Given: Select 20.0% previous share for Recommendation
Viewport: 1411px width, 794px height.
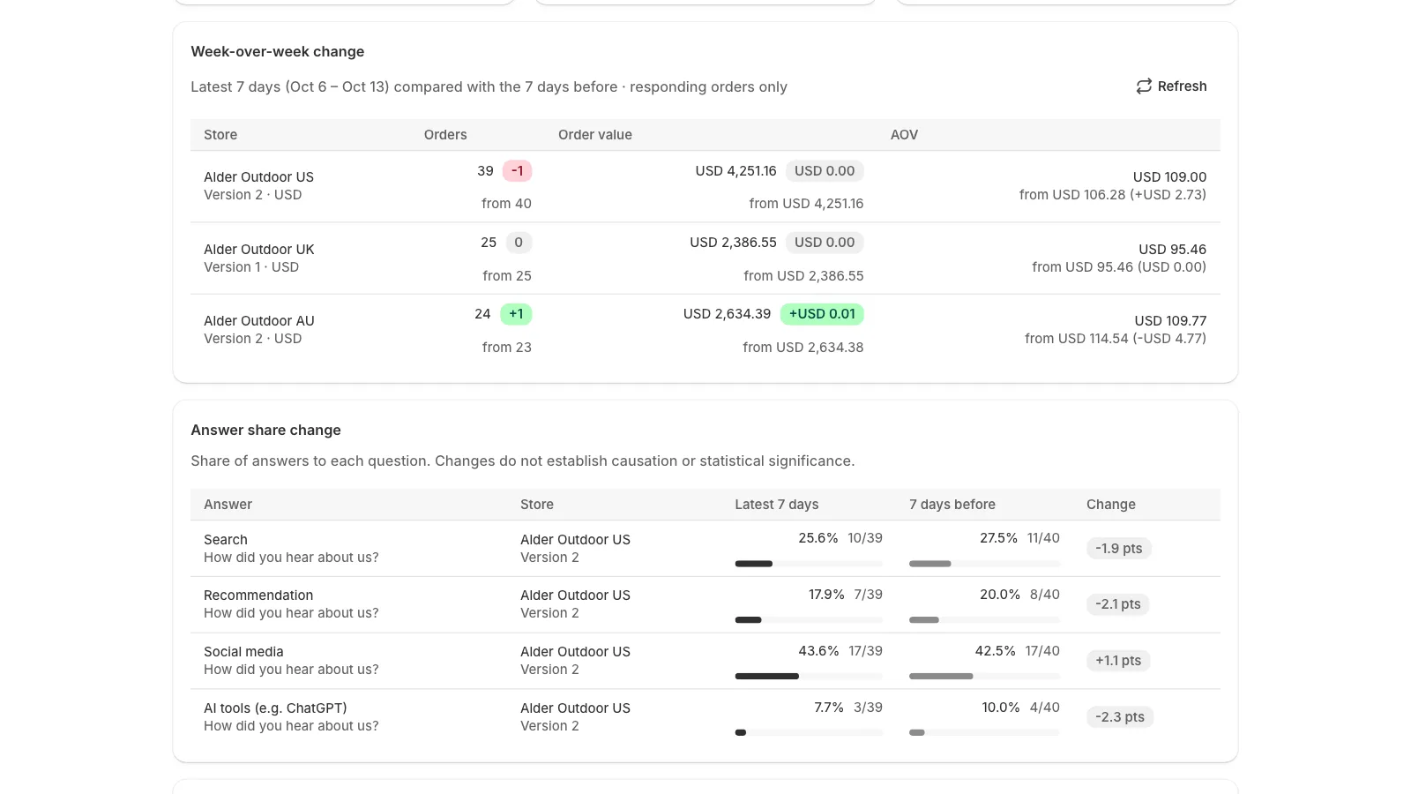Looking at the screenshot, I should [1000, 595].
